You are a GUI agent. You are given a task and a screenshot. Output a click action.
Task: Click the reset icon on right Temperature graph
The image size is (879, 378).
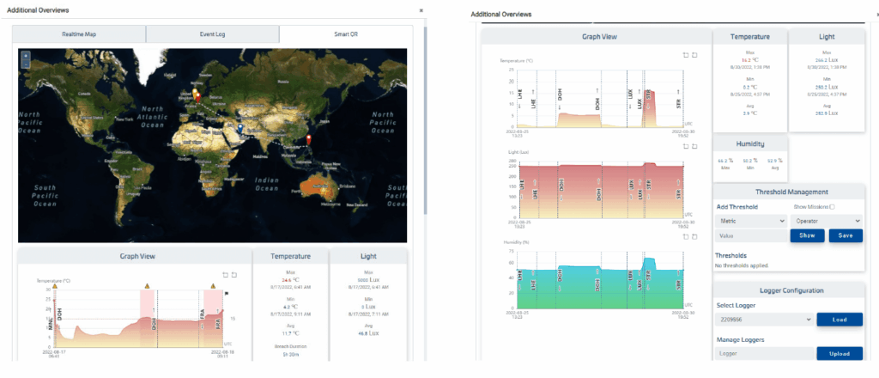click(x=686, y=54)
